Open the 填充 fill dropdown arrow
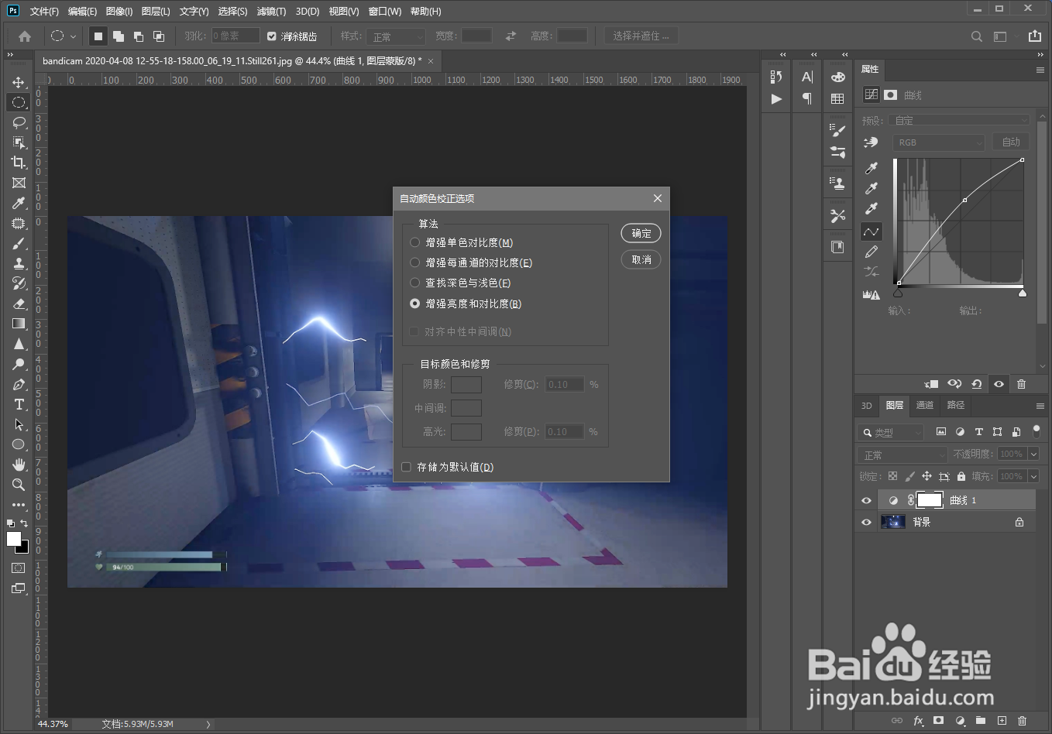This screenshot has width=1052, height=734. tap(1033, 476)
